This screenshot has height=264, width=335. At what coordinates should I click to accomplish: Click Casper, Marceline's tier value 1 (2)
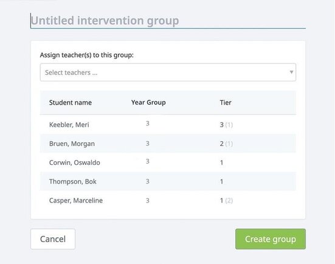coord(226,201)
